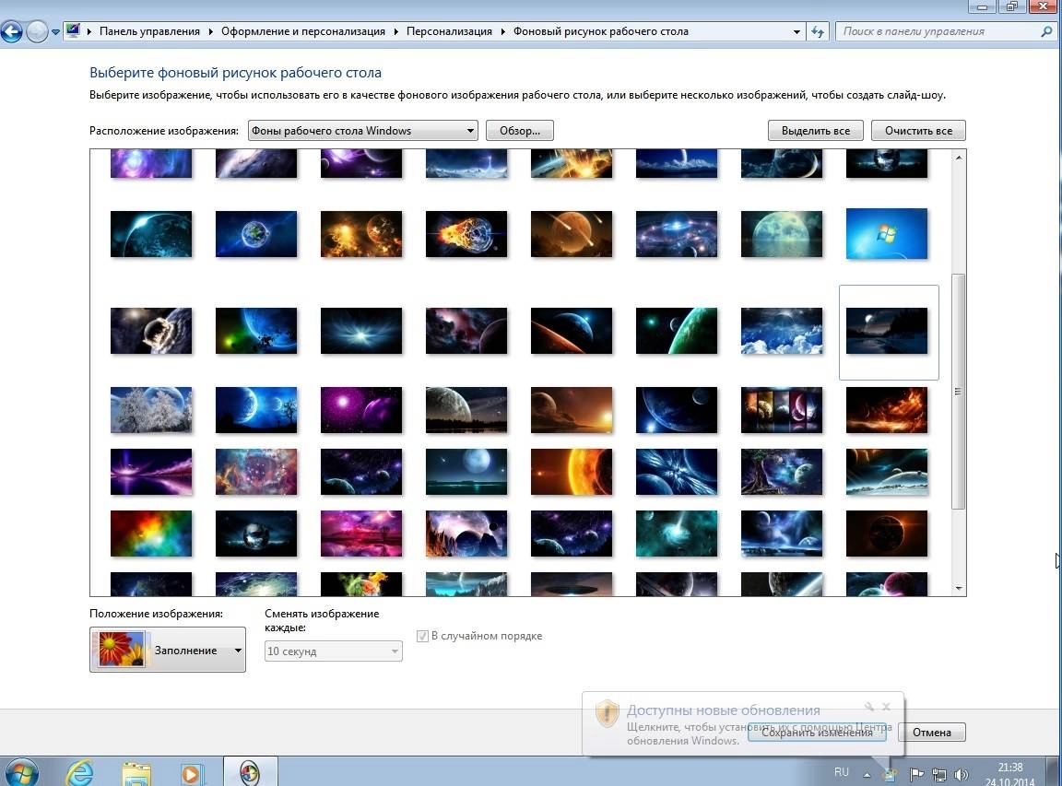Refresh the address bar with the arrows button

point(818,31)
